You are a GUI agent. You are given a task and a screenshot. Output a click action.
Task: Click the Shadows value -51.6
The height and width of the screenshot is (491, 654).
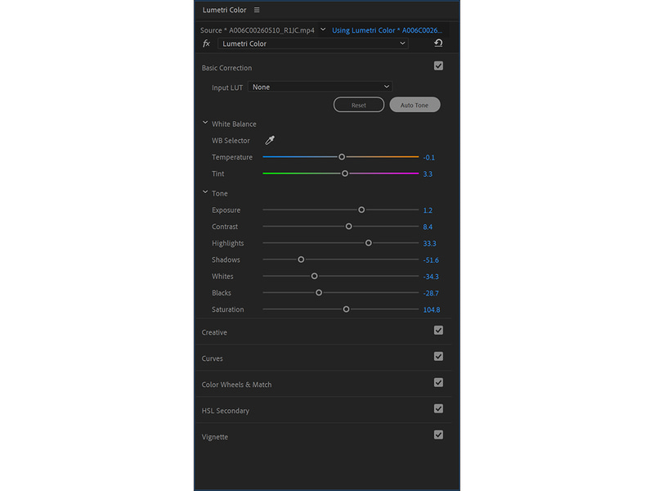(431, 260)
